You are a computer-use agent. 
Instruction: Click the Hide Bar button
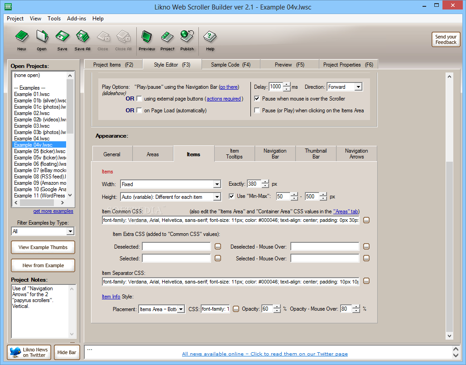tap(67, 352)
